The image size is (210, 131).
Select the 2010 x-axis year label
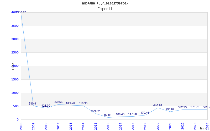point(46,126)
